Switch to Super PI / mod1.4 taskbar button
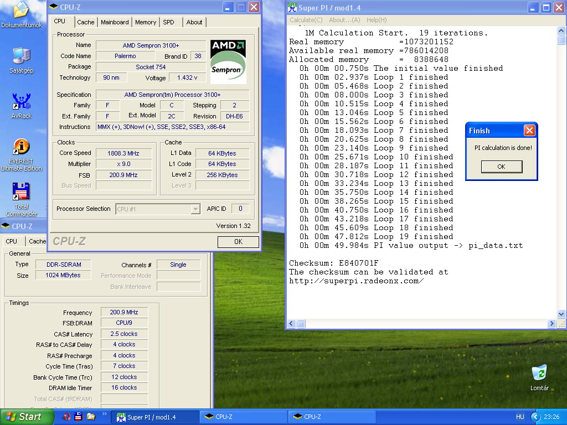The height and width of the screenshot is (425, 567). [x=155, y=417]
